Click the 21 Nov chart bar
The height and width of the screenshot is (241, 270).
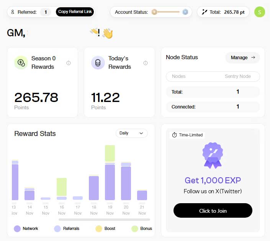click(x=142, y=195)
